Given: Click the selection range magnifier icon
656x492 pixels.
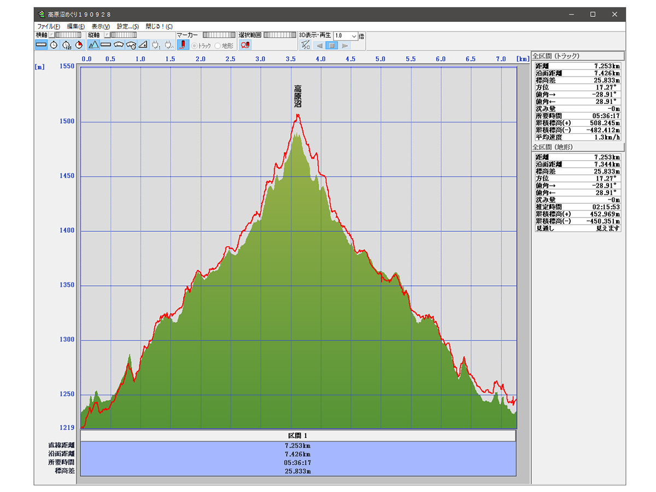Looking at the screenshot, I should [x=245, y=45].
